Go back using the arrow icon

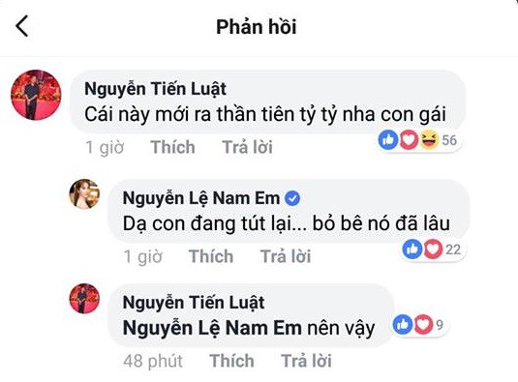[x=22, y=26]
